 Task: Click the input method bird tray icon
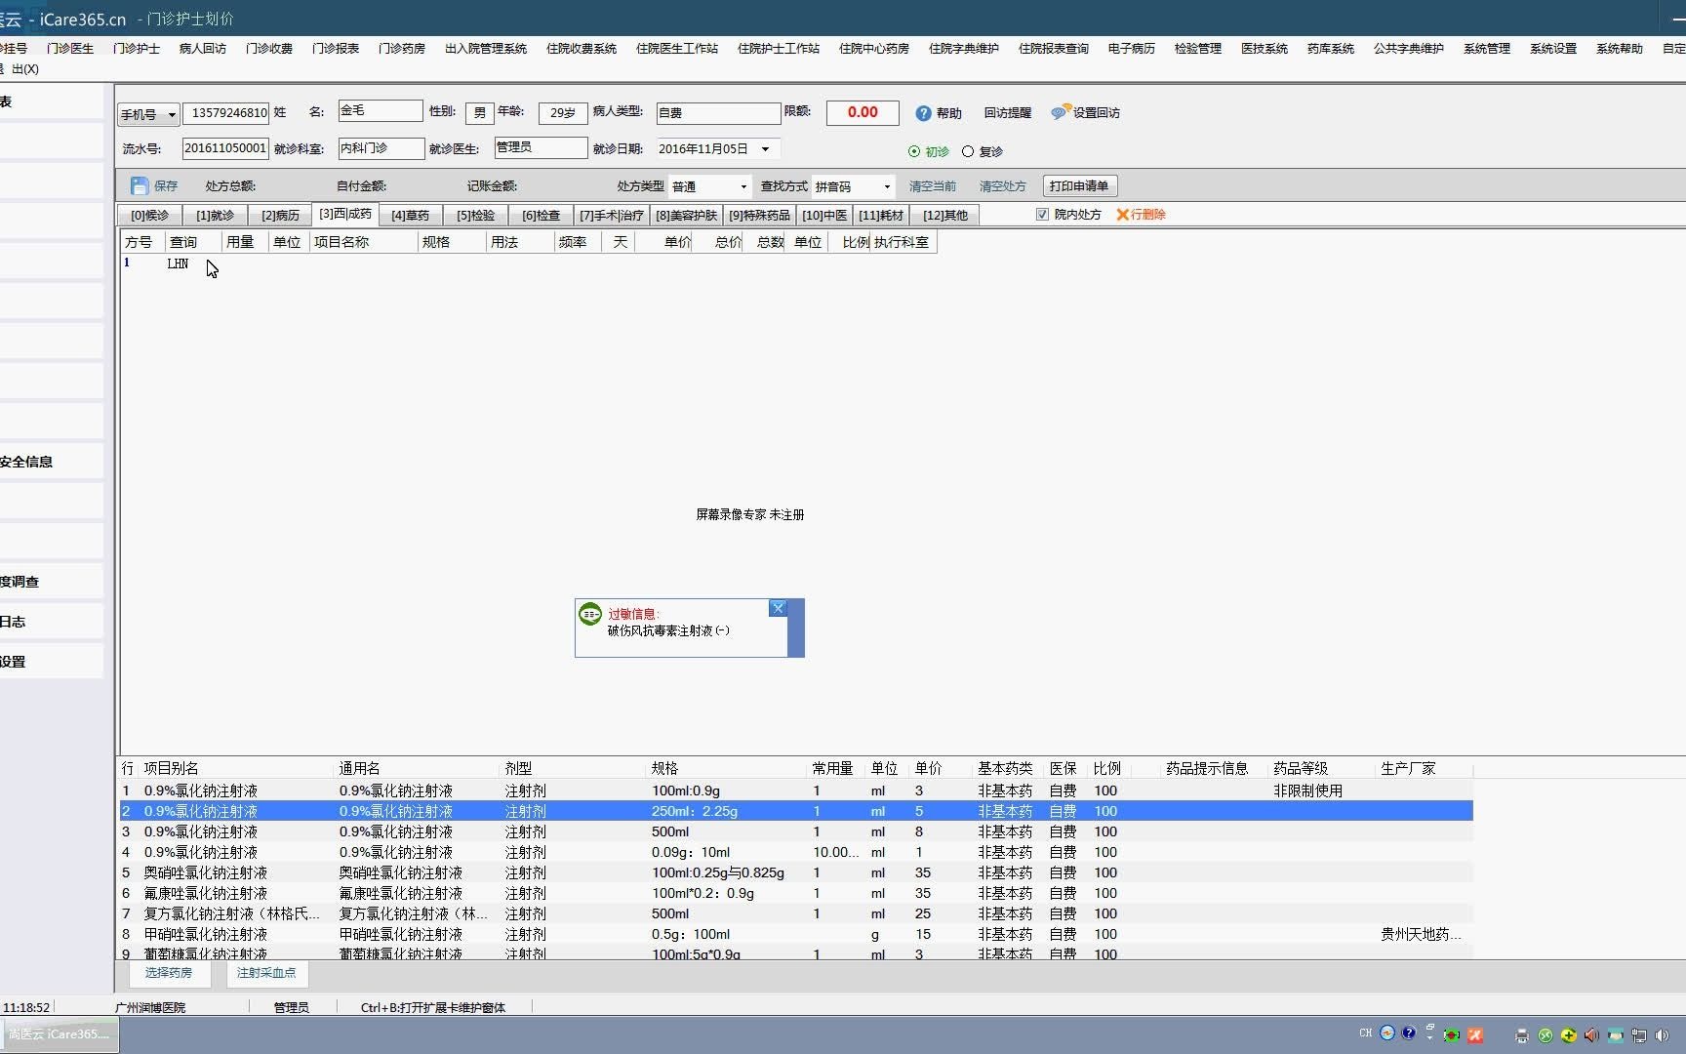point(1387,1033)
